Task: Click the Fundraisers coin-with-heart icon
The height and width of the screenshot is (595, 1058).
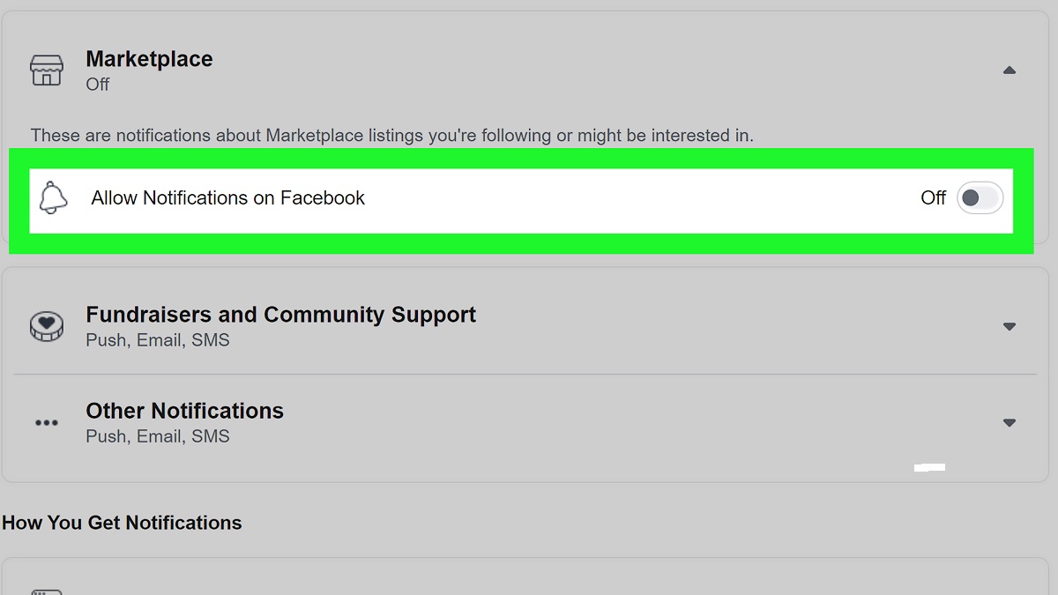Action: point(47,326)
